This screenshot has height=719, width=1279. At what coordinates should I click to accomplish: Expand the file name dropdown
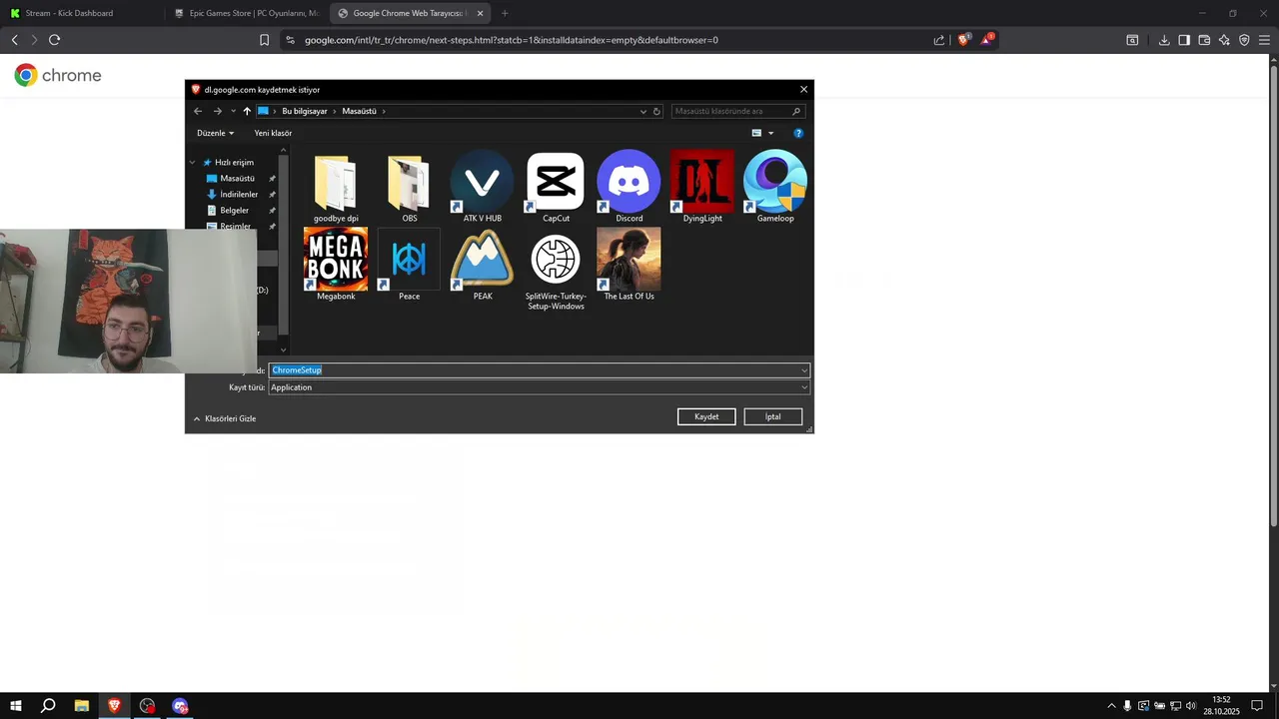point(804,370)
